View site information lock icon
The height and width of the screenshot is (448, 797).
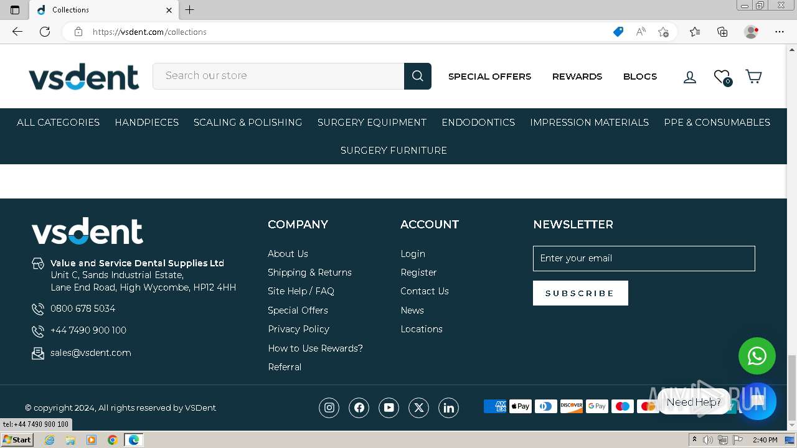pyautogui.click(x=78, y=32)
